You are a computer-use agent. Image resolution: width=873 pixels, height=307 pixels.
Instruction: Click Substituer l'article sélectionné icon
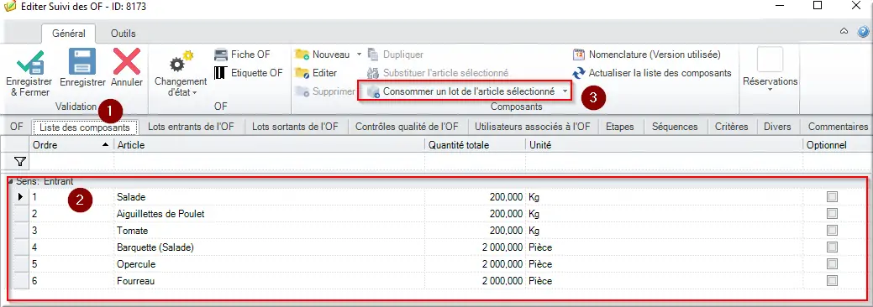[x=373, y=73]
